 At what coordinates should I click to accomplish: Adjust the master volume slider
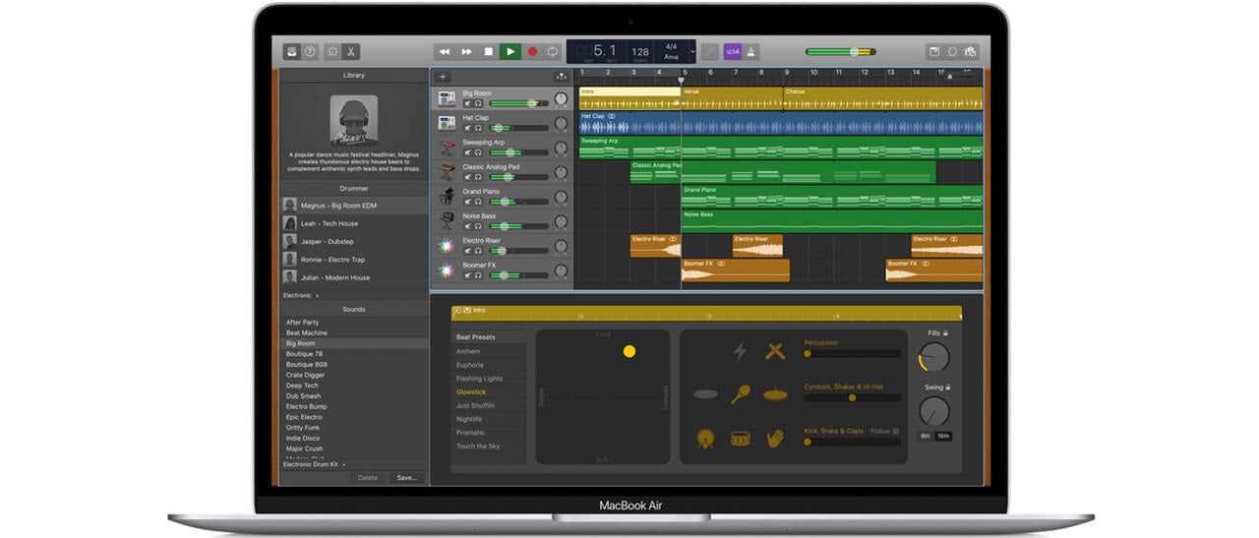click(x=840, y=51)
